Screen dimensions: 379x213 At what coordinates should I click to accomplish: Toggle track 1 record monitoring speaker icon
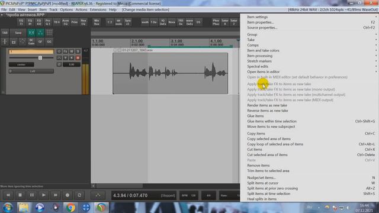coord(72,58)
